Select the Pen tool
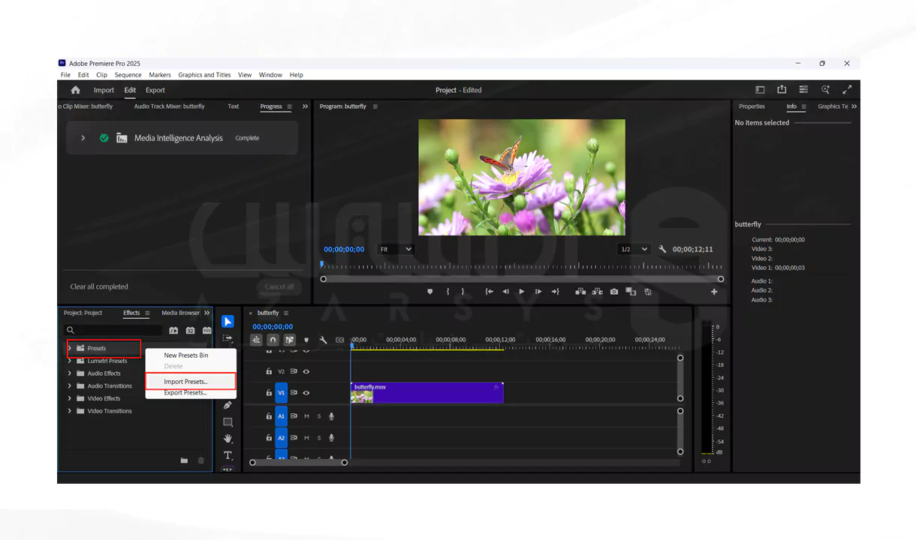 point(227,406)
